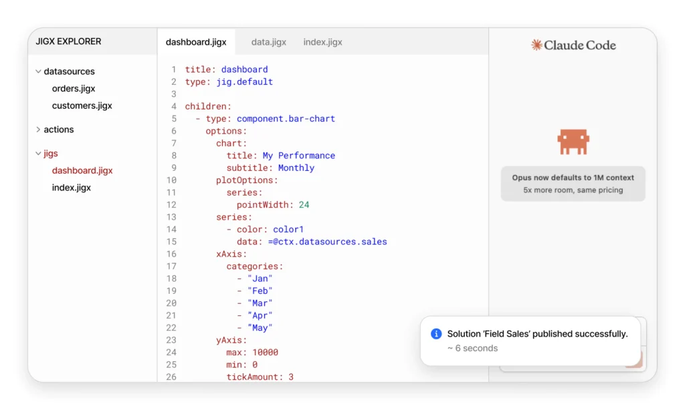The height and width of the screenshot is (410, 685).
Task: Click the =@ctx.datasources.sales expression
Action: [x=327, y=242]
